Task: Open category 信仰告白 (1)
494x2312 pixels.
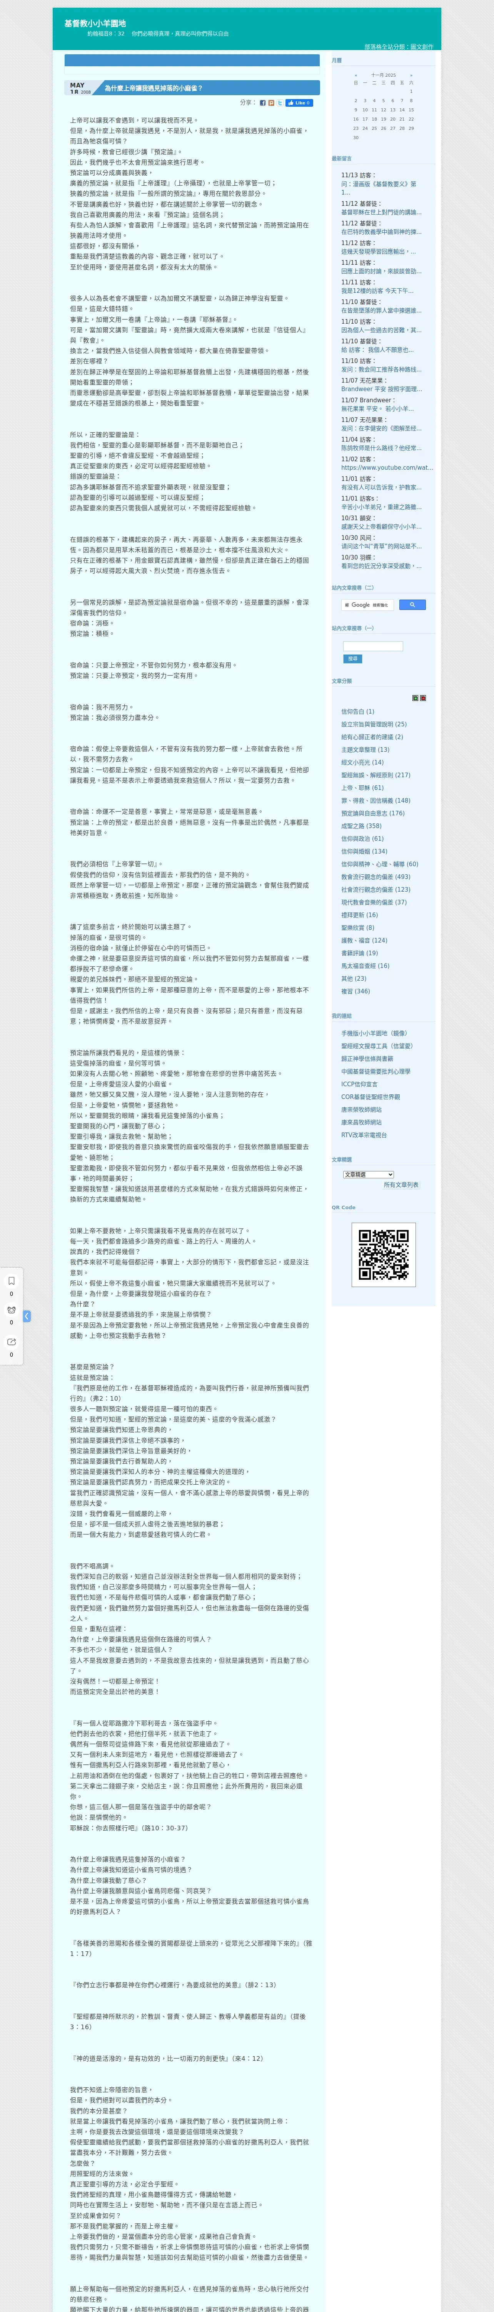Action: pyautogui.click(x=358, y=712)
